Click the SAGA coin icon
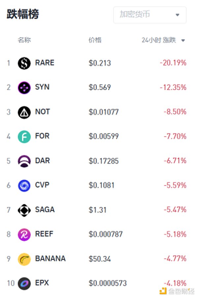 (x=24, y=210)
